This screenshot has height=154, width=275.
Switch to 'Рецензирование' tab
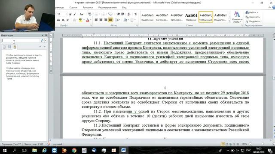click(x=107, y=8)
